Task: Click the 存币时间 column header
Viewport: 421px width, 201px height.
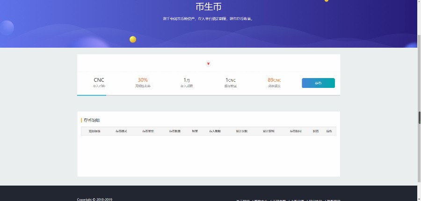Action: coord(296,131)
